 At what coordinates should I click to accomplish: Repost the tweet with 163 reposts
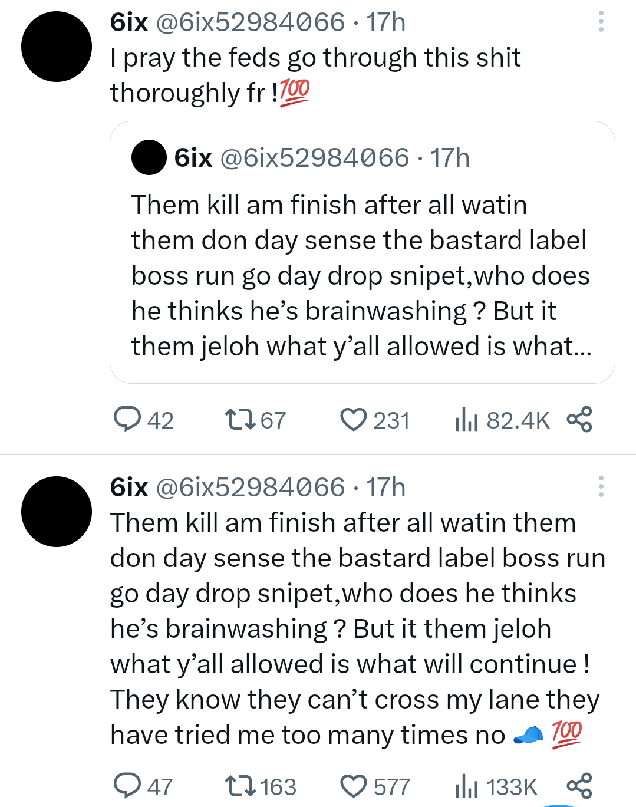pos(240,786)
